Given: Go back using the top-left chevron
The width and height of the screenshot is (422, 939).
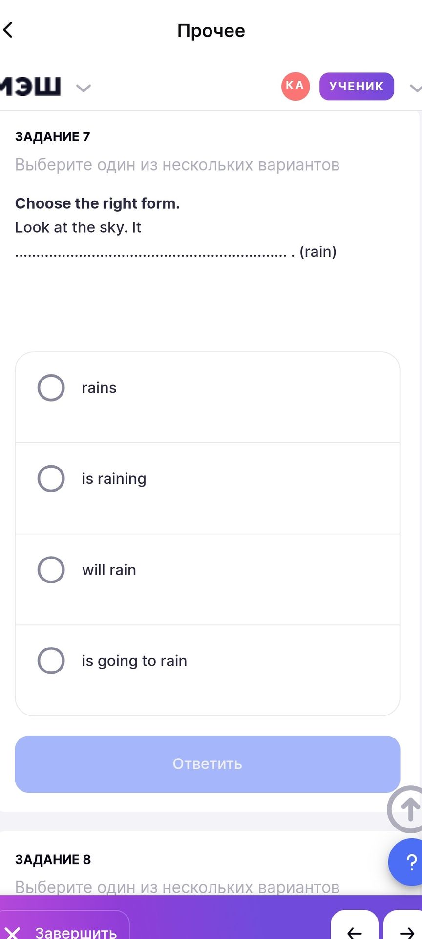Looking at the screenshot, I should pos(8,30).
